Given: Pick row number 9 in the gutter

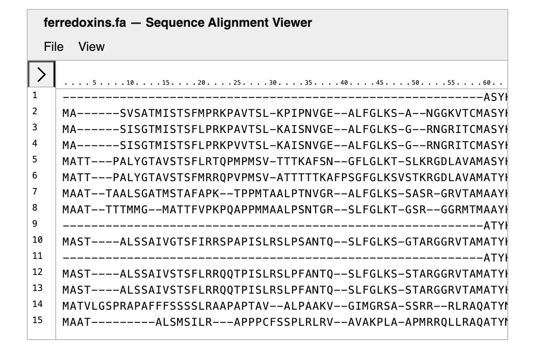Looking at the screenshot, I should click(35, 224).
